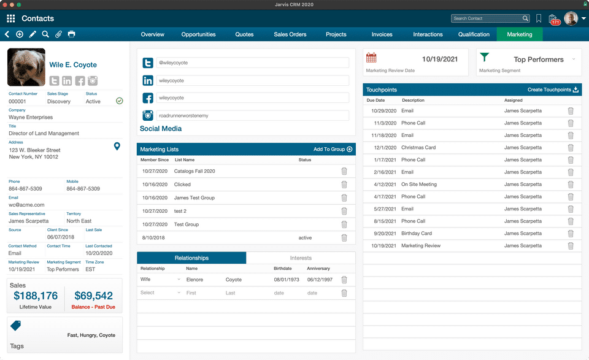The height and width of the screenshot is (360, 589).
Task: Delete Catalogs Fall 2020 list membership
Action: 344,171
